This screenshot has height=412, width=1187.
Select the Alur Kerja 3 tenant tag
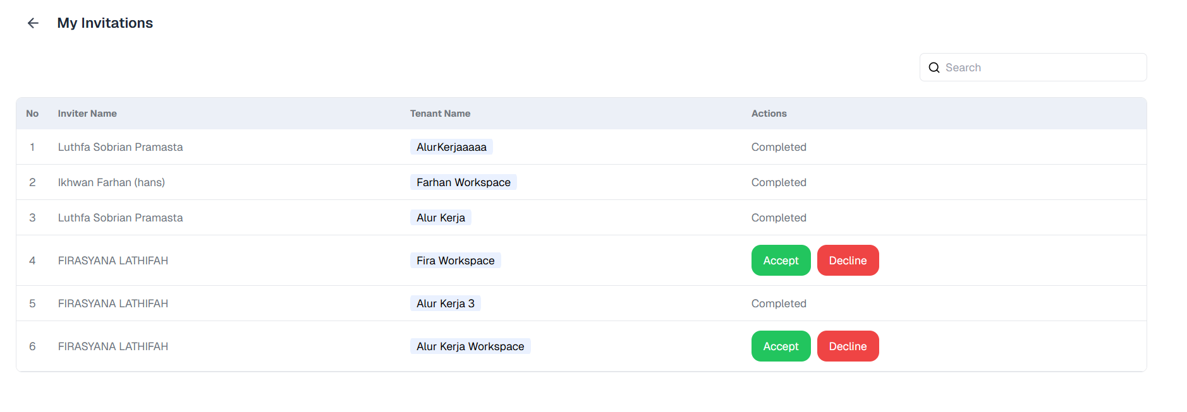445,303
